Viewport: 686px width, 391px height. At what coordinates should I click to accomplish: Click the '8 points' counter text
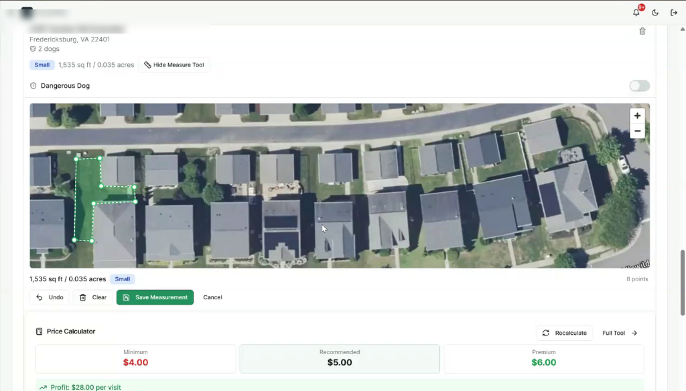637,279
